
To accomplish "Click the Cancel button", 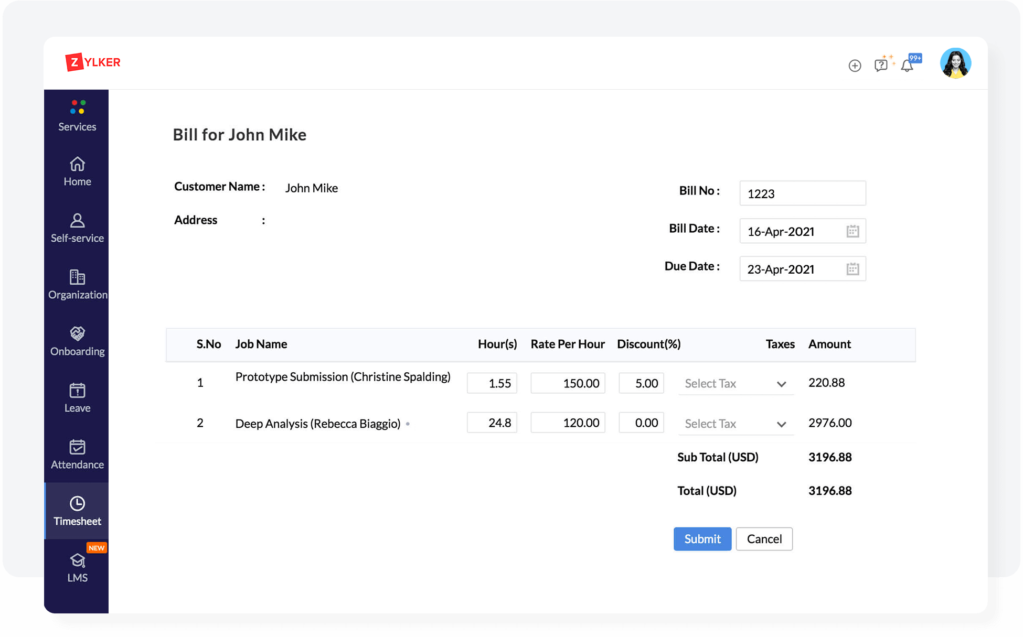I will [764, 539].
